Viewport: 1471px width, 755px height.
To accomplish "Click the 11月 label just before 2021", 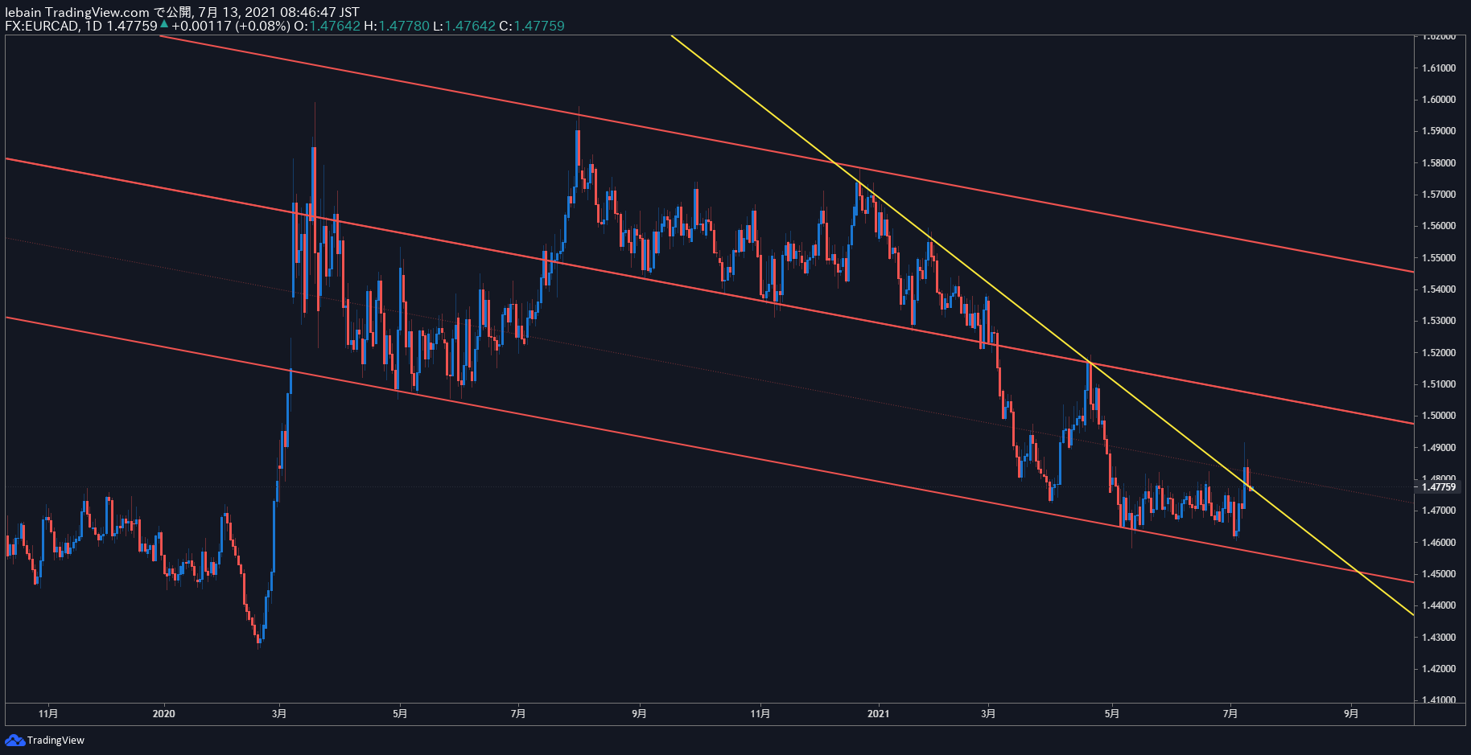I will pyautogui.click(x=760, y=713).
